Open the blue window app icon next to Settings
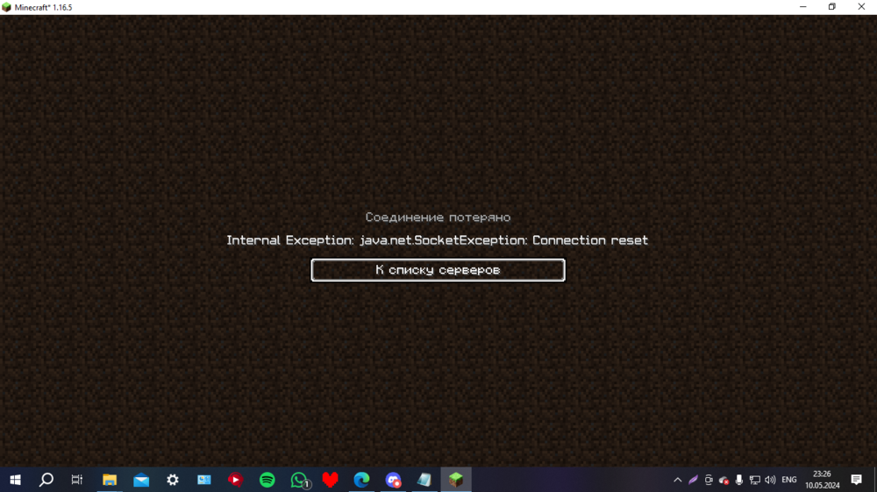Image resolution: width=877 pixels, height=492 pixels. [x=204, y=480]
